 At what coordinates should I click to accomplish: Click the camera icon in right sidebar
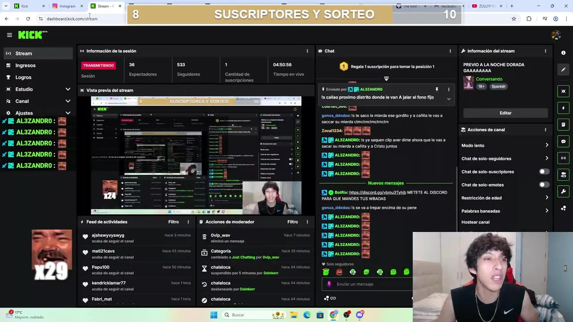[x=563, y=175]
